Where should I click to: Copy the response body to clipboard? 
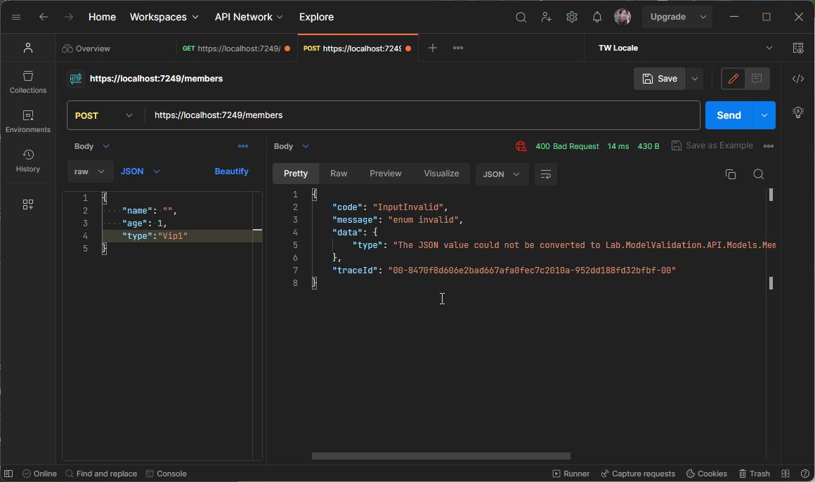[730, 174]
